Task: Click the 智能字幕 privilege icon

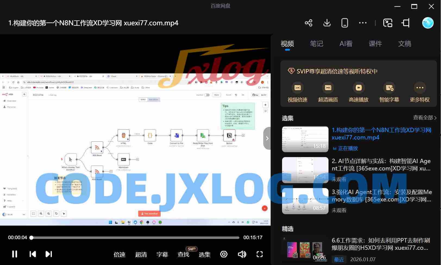Action: click(x=389, y=88)
